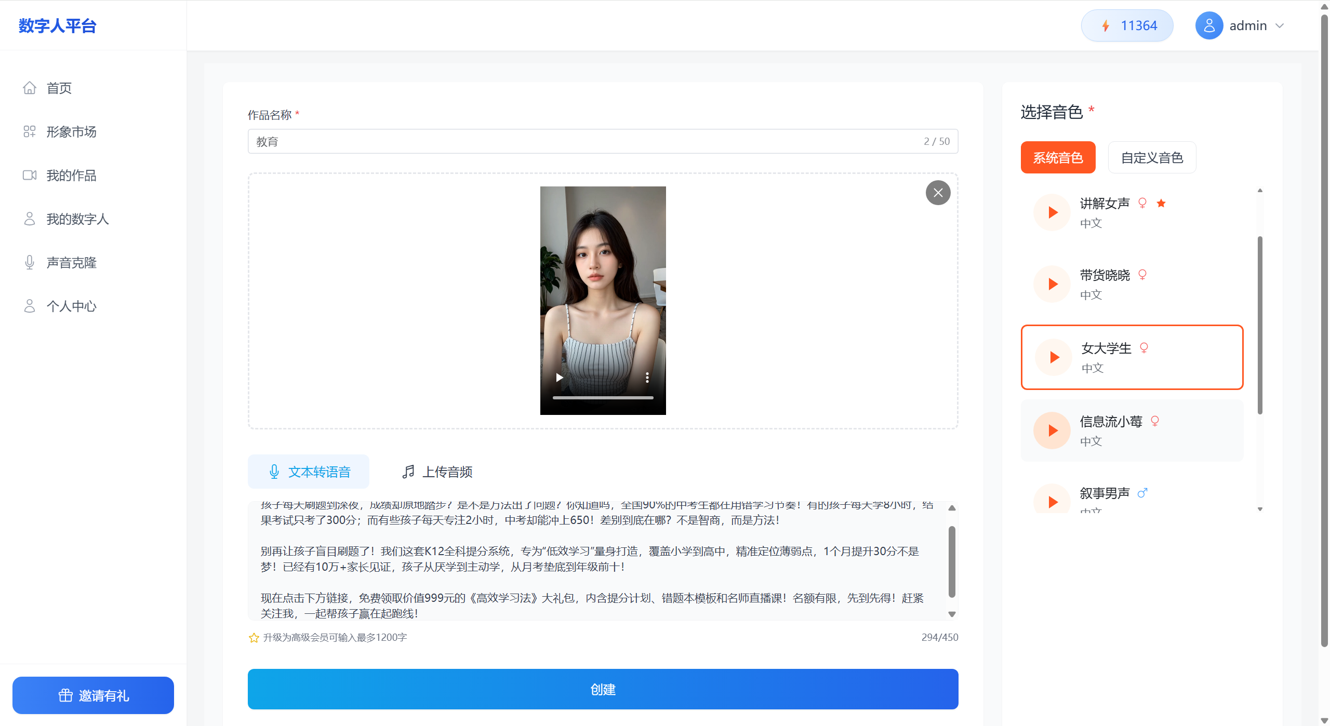Remove uploaded video with X icon
The height and width of the screenshot is (726, 1330).
click(x=938, y=193)
